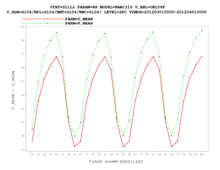The width and height of the screenshot is (220, 170).
Task: Click the x-axis tick label 54
Action: pyautogui.click(x=141, y=154)
